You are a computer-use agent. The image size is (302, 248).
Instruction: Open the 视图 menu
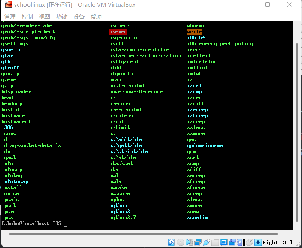tap(45, 17)
